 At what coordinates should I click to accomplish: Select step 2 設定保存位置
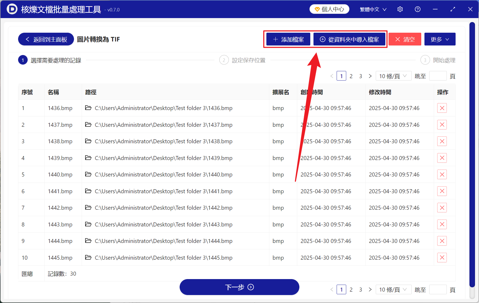[x=242, y=60]
